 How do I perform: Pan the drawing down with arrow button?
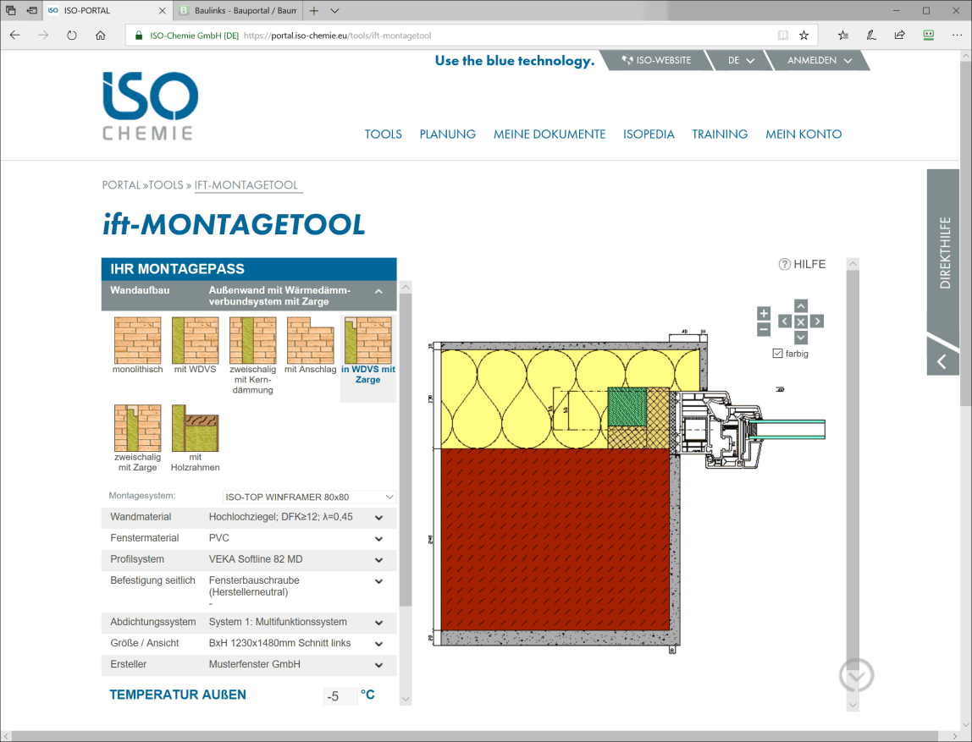tap(801, 338)
